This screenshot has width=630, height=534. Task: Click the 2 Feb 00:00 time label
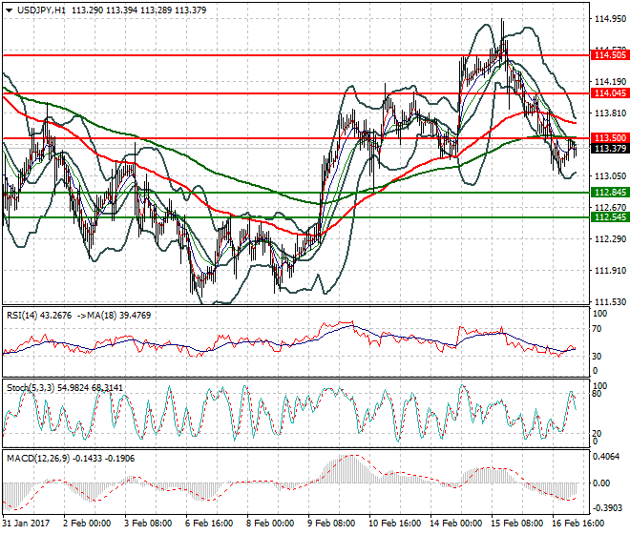(x=87, y=524)
